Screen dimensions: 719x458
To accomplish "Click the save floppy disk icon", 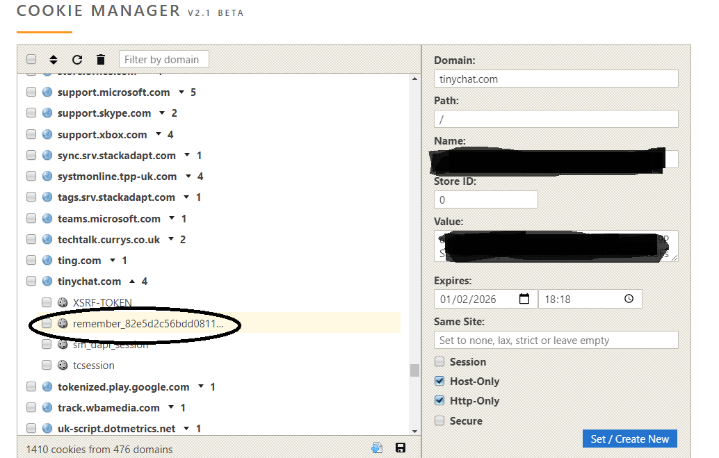I will click(401, 448).
